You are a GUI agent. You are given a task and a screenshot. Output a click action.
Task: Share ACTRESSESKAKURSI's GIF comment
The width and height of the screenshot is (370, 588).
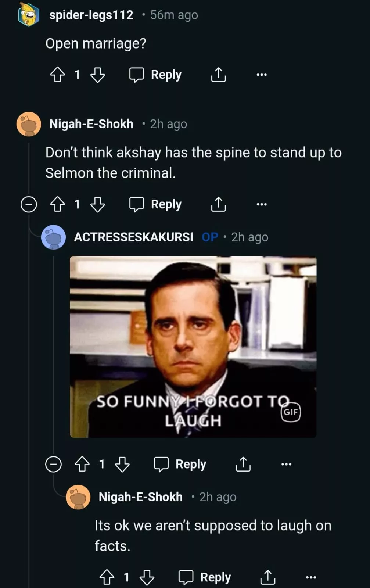pyautogui.click(x=243, y=464)
